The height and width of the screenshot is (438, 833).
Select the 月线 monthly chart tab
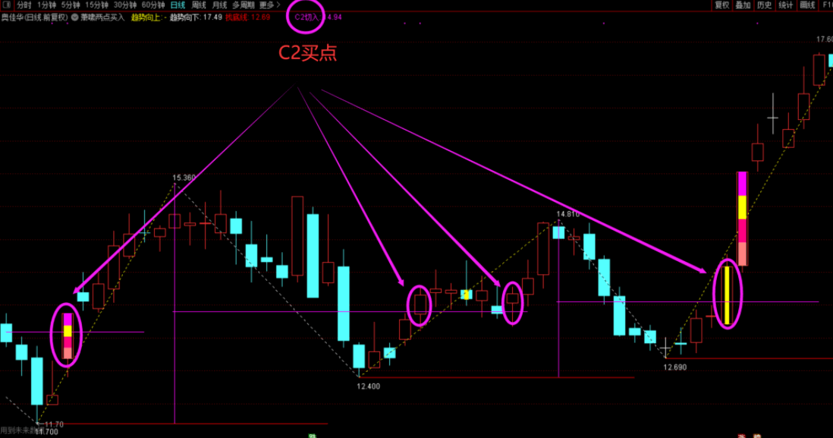(x=219, y=5)
